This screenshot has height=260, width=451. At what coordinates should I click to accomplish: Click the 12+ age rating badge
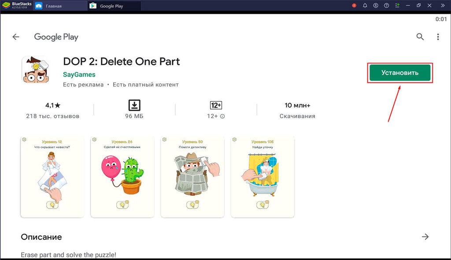pos(216,105)
